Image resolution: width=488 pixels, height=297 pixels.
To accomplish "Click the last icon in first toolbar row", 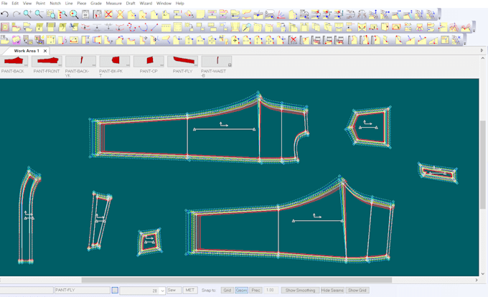I will point(431,14).
